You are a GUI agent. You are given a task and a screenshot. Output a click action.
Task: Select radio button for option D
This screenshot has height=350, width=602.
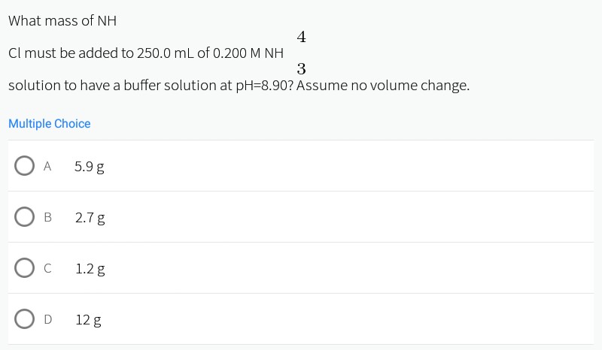point(24,319)
